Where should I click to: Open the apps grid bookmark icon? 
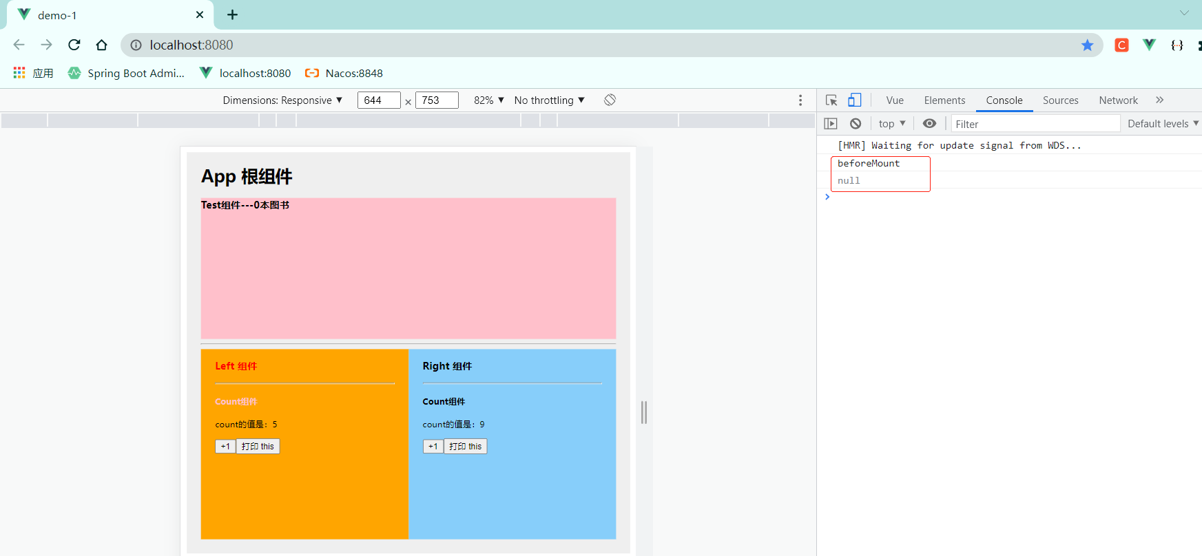tap(19, 73)
